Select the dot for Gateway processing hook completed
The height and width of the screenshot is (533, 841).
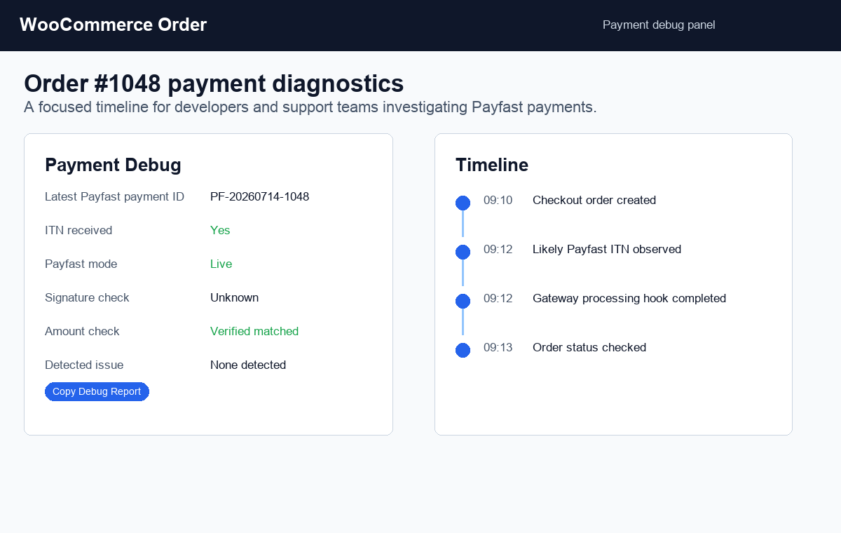463,301
